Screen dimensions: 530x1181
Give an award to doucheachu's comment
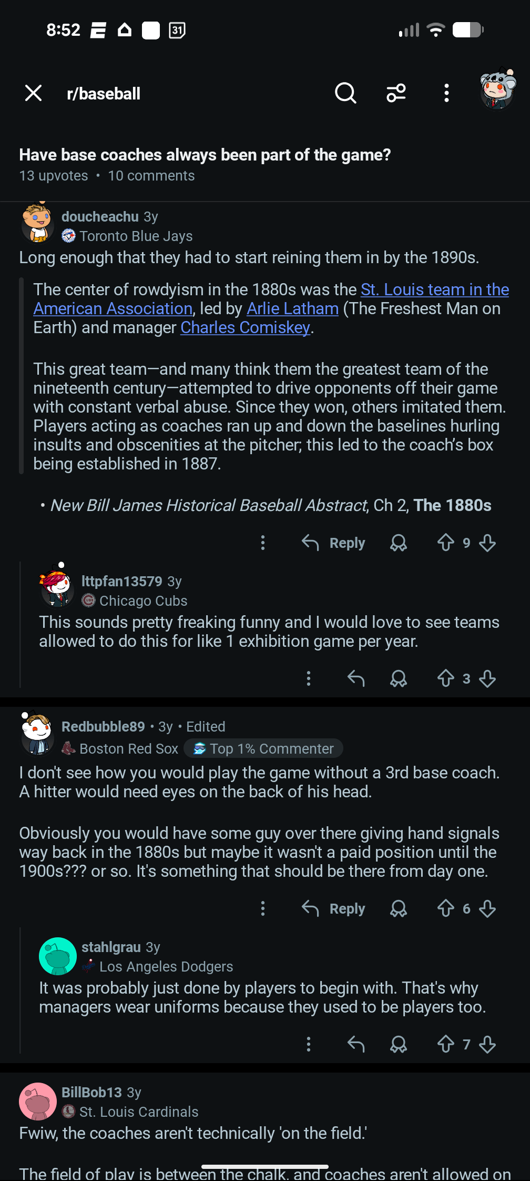coord(399,543)
